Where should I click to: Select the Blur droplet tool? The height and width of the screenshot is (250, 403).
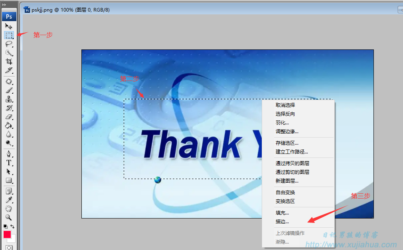click(9, 134)
